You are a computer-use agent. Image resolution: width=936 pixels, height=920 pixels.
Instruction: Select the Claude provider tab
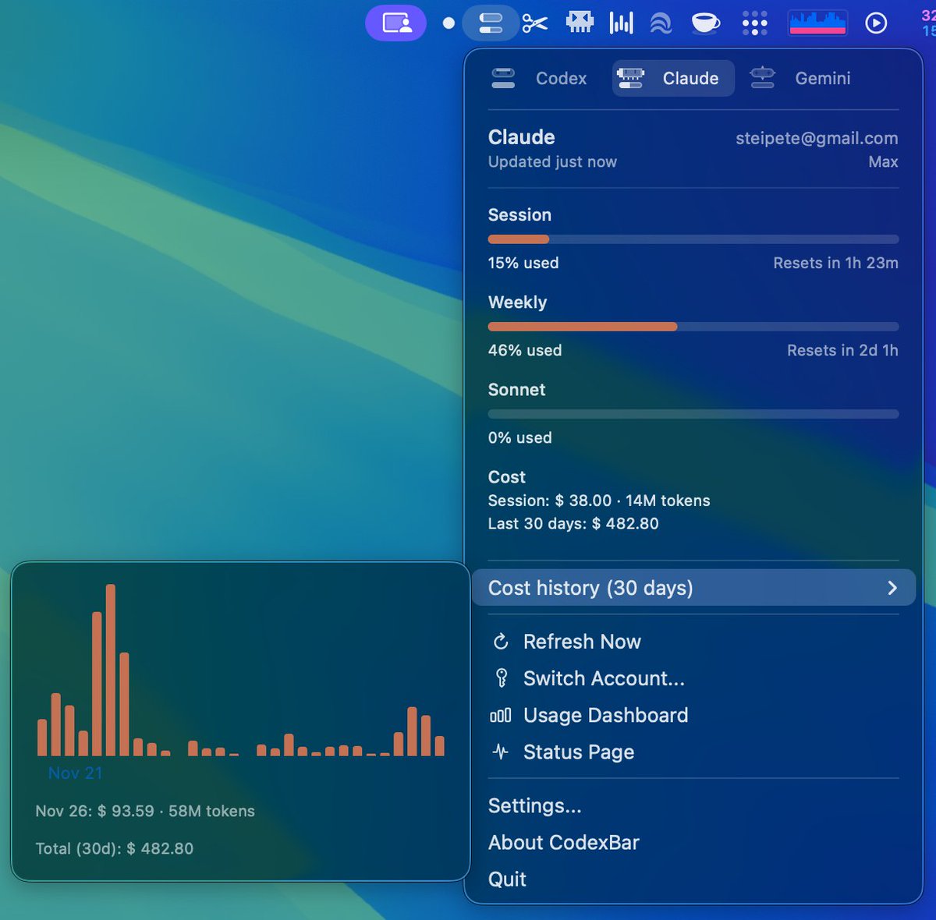tap(673, 79)
